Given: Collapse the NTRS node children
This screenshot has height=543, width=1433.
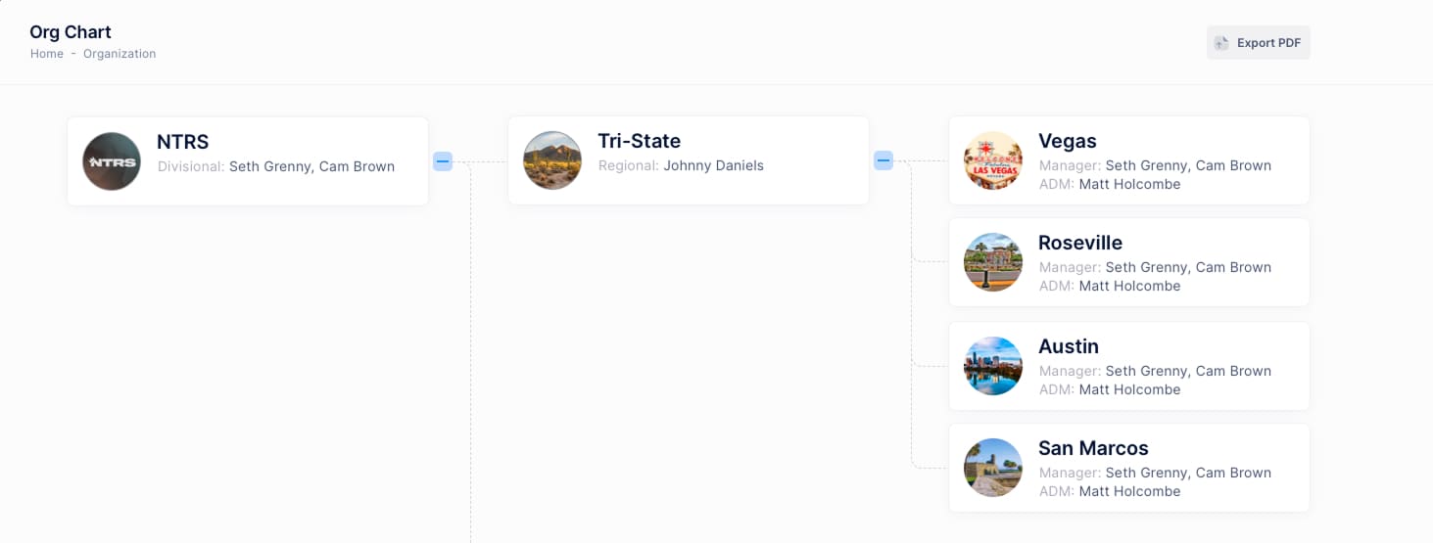Looking at the screenshot, I should click(x=443, y=160).
